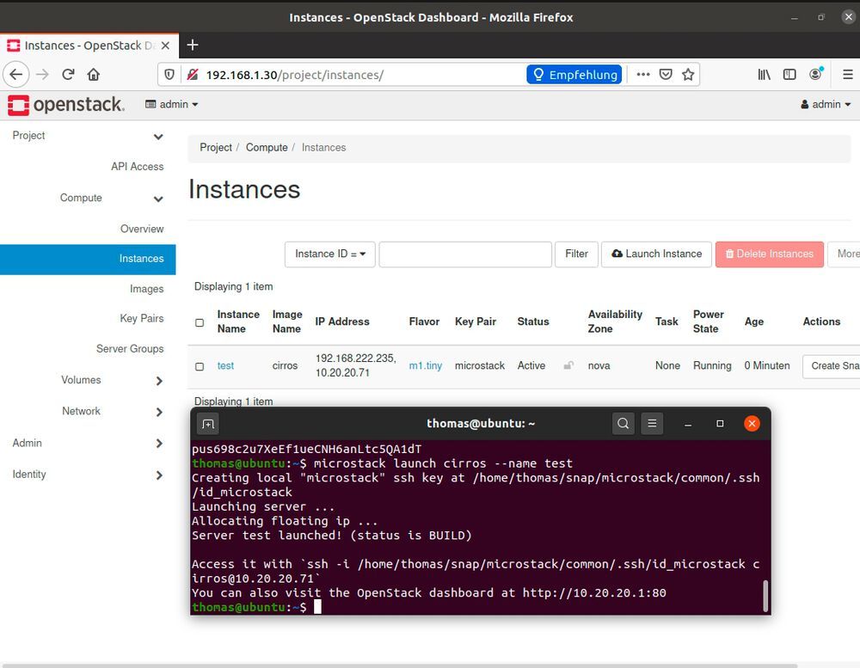Select all instances header checkbox
Screen dimensions: 860x668
point(200,322)
